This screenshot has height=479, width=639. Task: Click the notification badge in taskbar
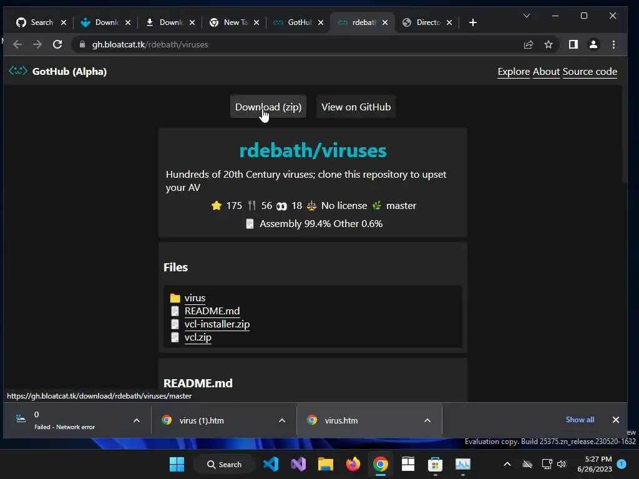point(622,463)
